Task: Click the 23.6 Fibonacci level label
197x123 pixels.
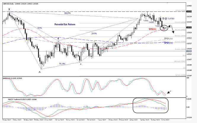Action: (180, 22)
